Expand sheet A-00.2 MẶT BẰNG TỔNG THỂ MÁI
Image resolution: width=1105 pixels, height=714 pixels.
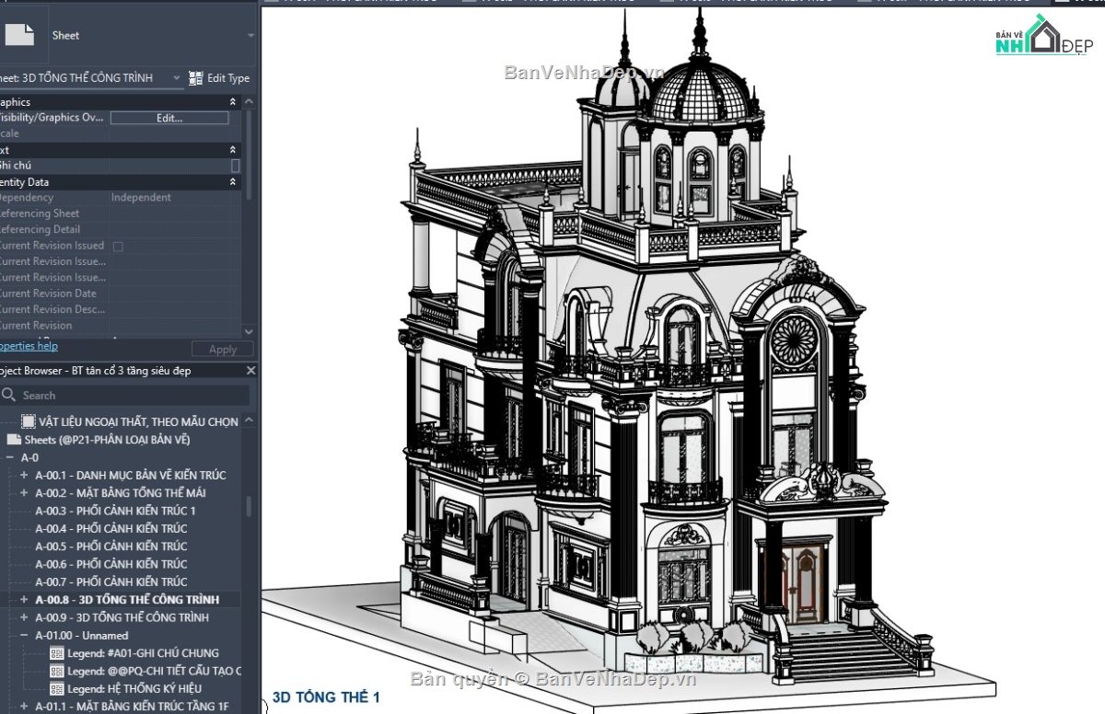coord(24,493)
